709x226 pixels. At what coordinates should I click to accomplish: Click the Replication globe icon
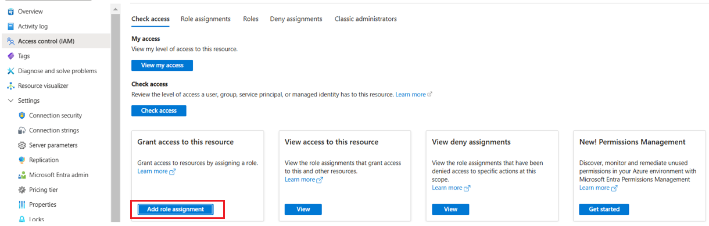click(22, 160)
